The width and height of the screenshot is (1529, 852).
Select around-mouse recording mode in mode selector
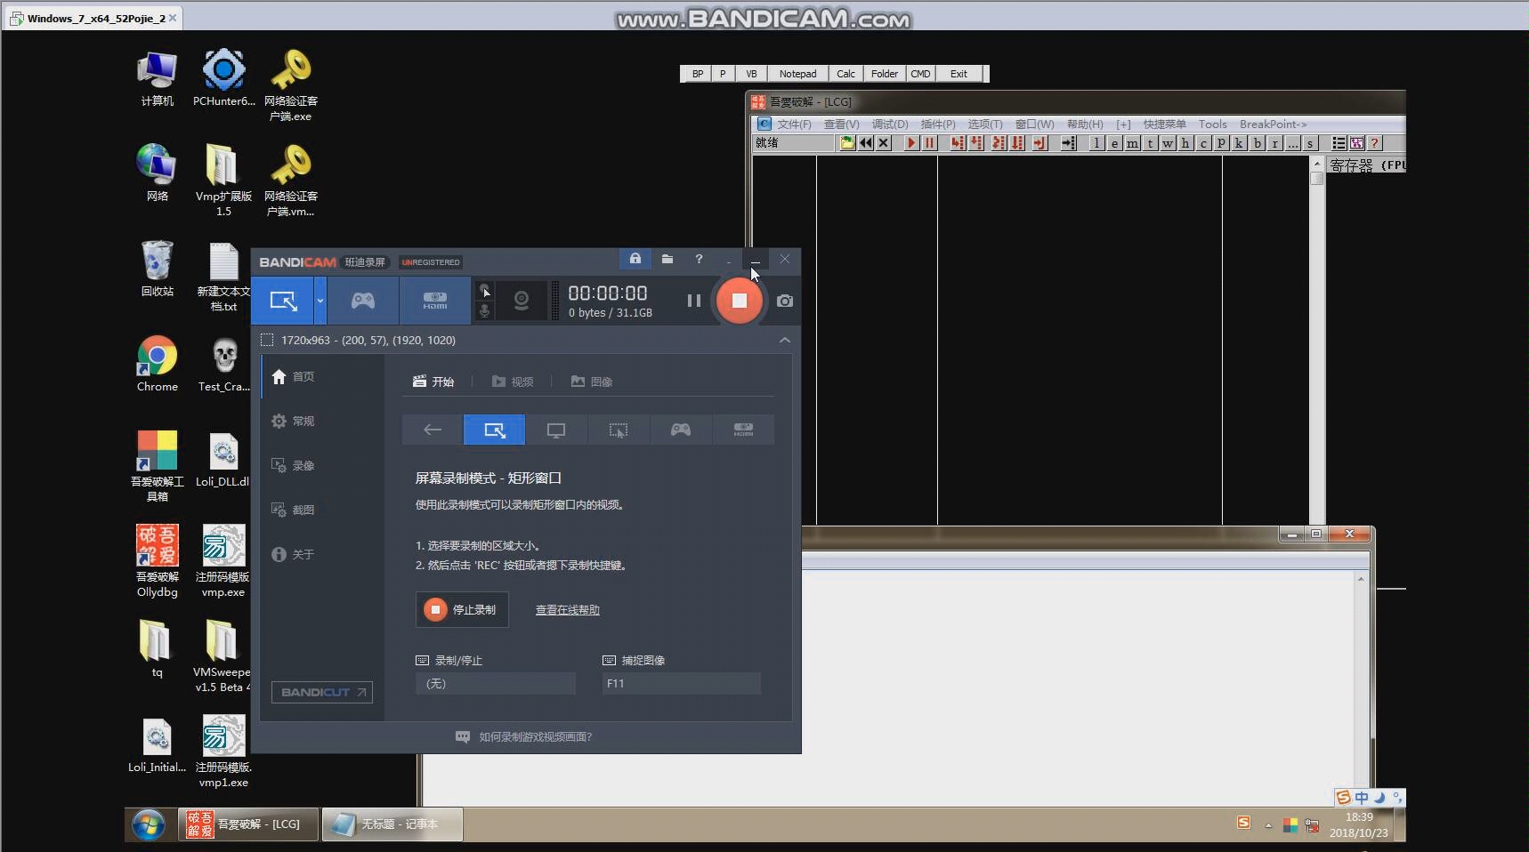click(x=619, y=430)
